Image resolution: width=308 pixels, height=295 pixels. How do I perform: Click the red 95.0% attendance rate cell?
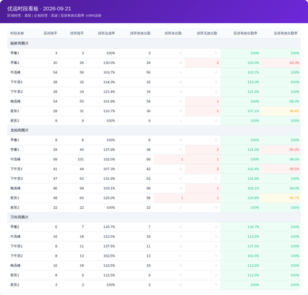tap(281, 150)
